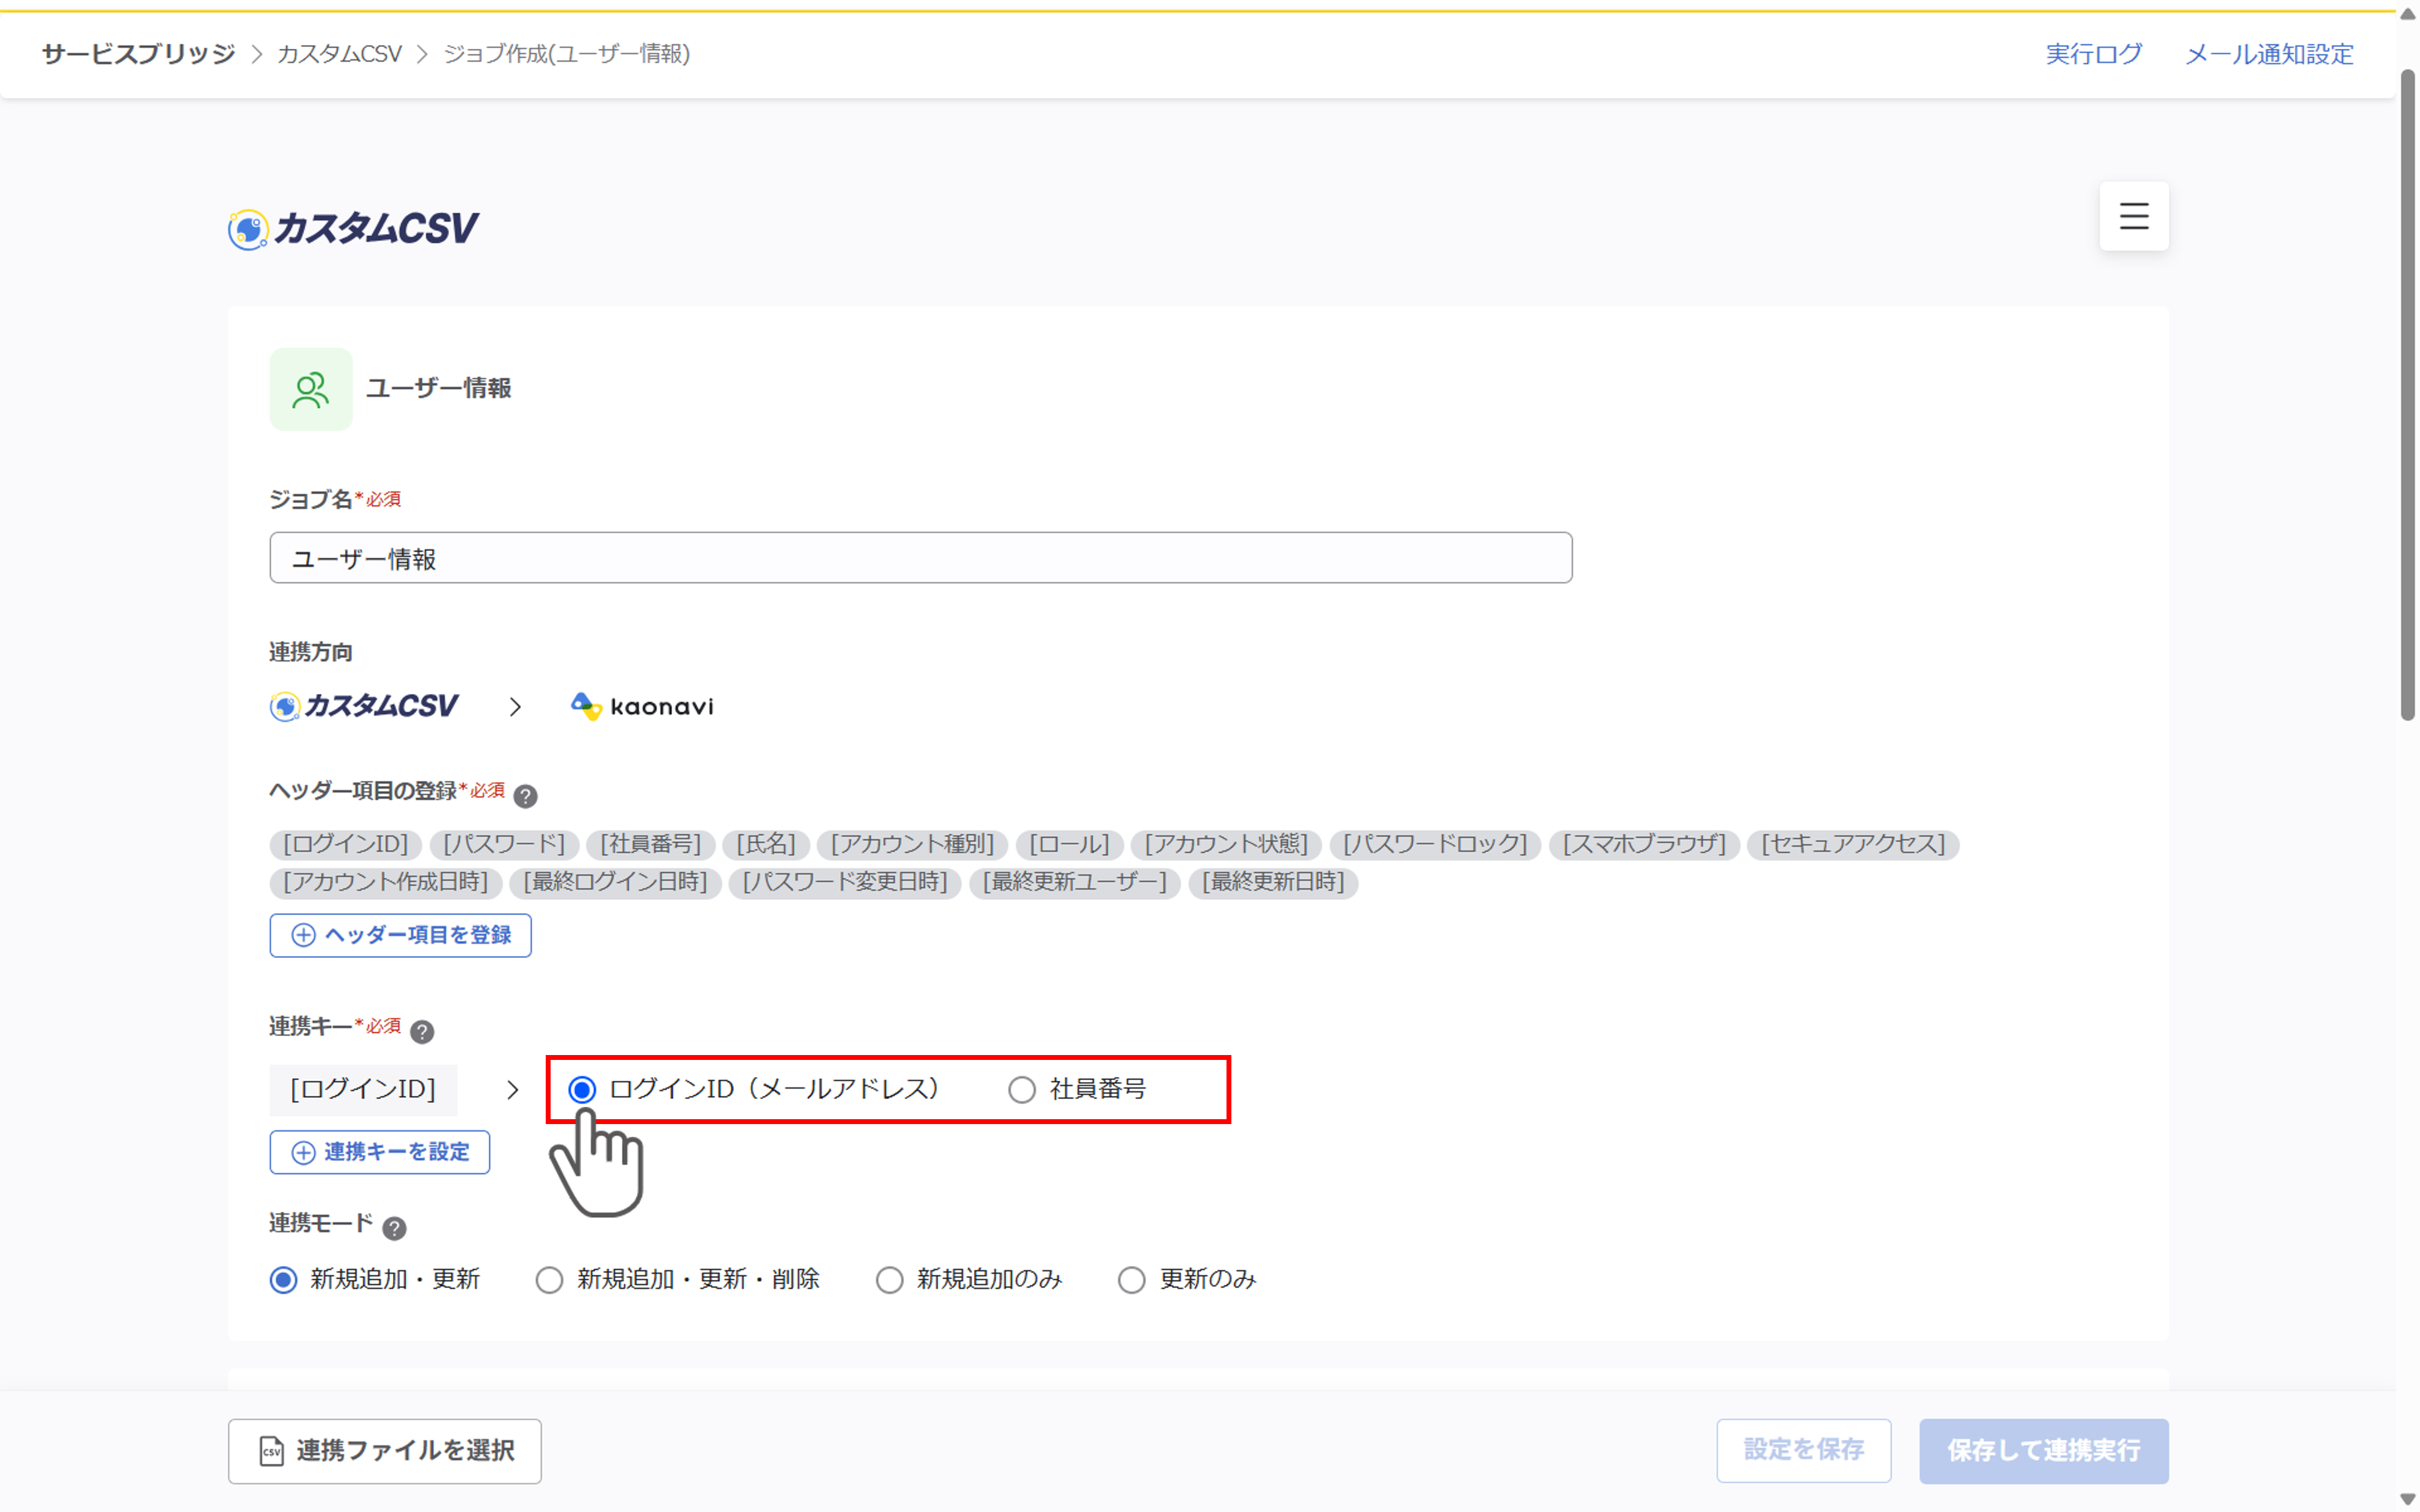
Task: Click the [ロール] header tag
Action: pyautogui.click(x=1069, y=844)
